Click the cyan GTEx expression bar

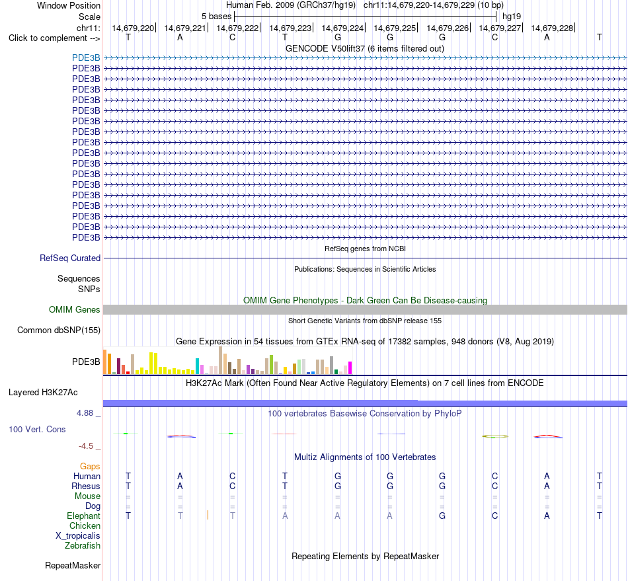coord(197,366)
